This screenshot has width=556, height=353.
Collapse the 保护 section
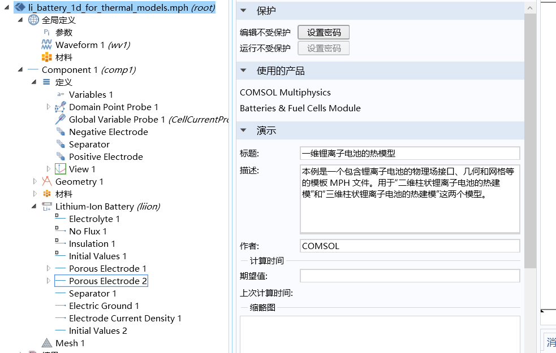pos(244,11)
